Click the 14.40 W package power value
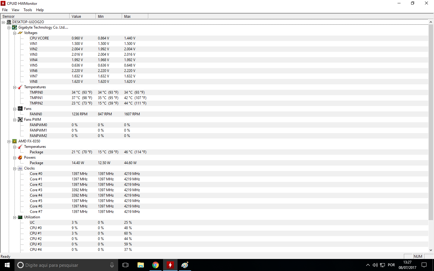The image size is (434, 271). pyautogui.click(x=78, y=163)
